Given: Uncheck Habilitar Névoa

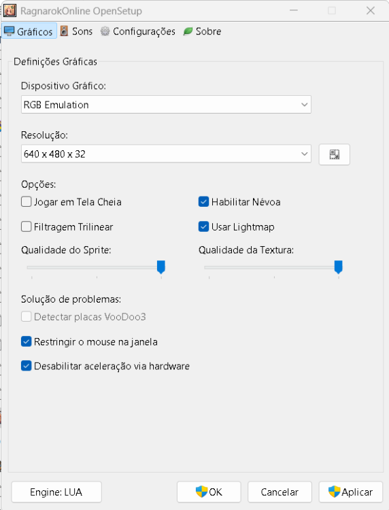Looking at the screenshot, I should point(203,202).
